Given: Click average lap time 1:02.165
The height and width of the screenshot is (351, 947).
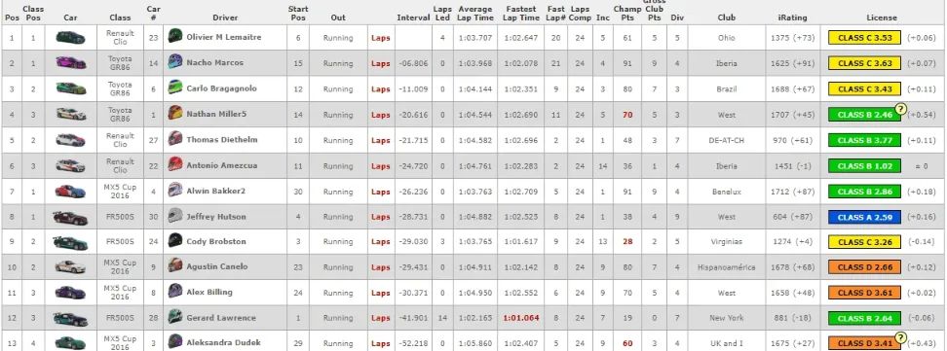Looking at the screenshot, I should (474, 319).
